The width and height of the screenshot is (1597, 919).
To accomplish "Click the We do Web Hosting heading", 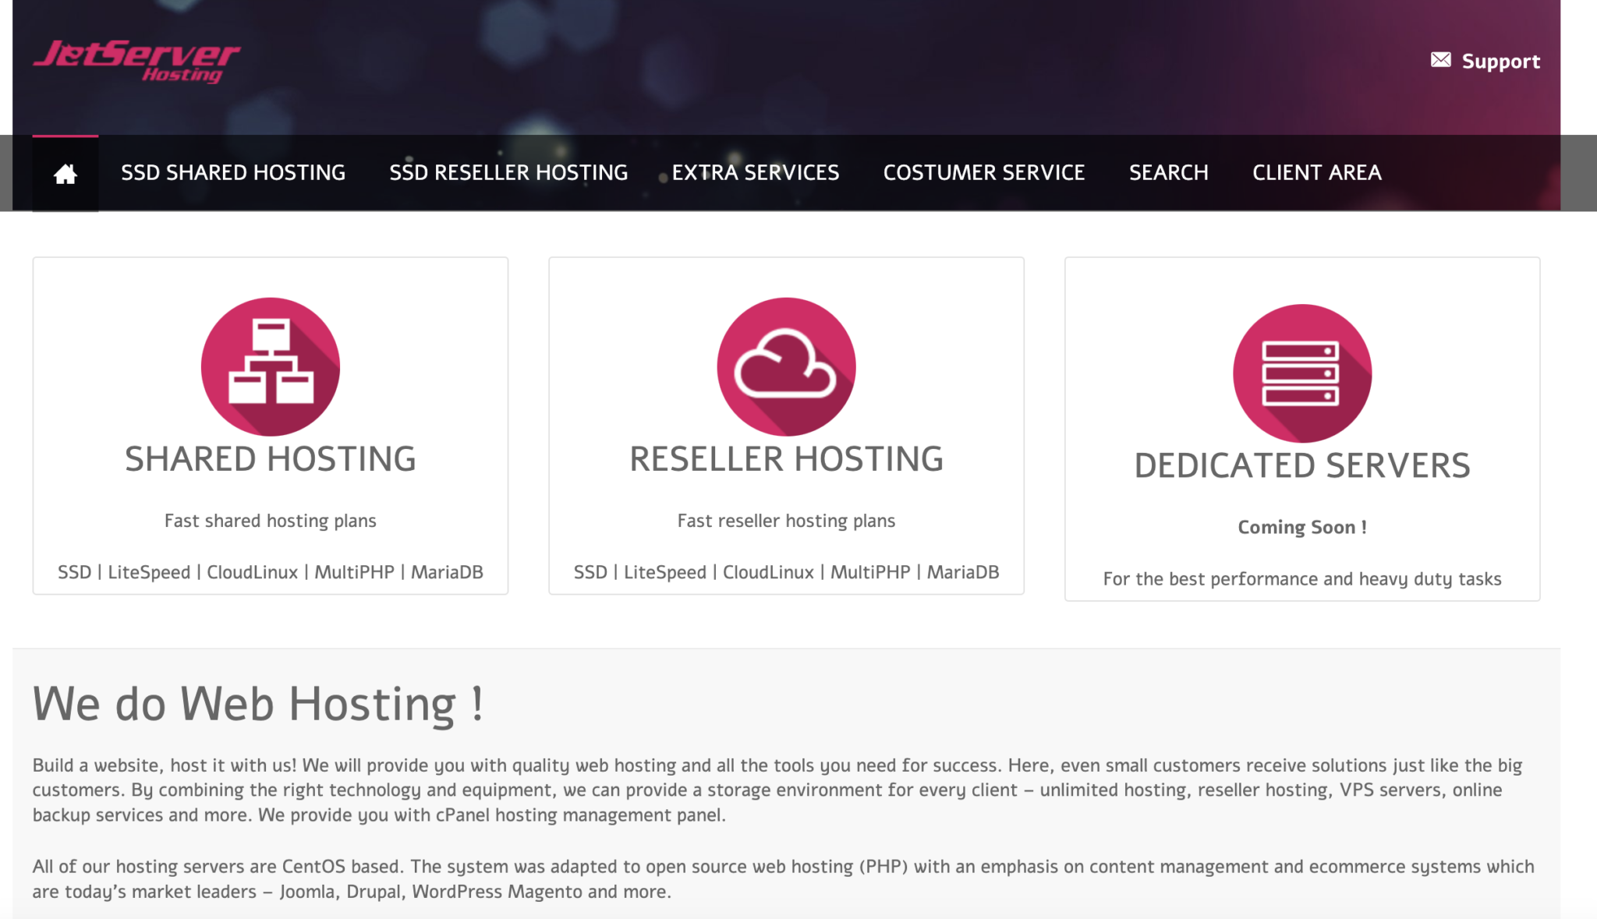I will coord(257,702).
